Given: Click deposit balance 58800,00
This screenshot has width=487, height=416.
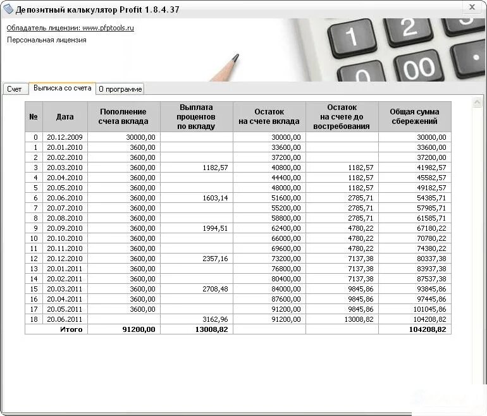Looking at the screenshot, I should coord(269,218).
